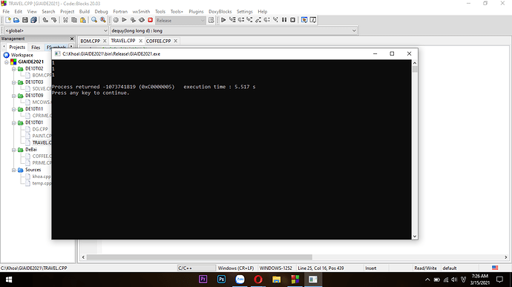Click the Break debugger pause icon
Screen dimensions: 512x287
point(284,20)
